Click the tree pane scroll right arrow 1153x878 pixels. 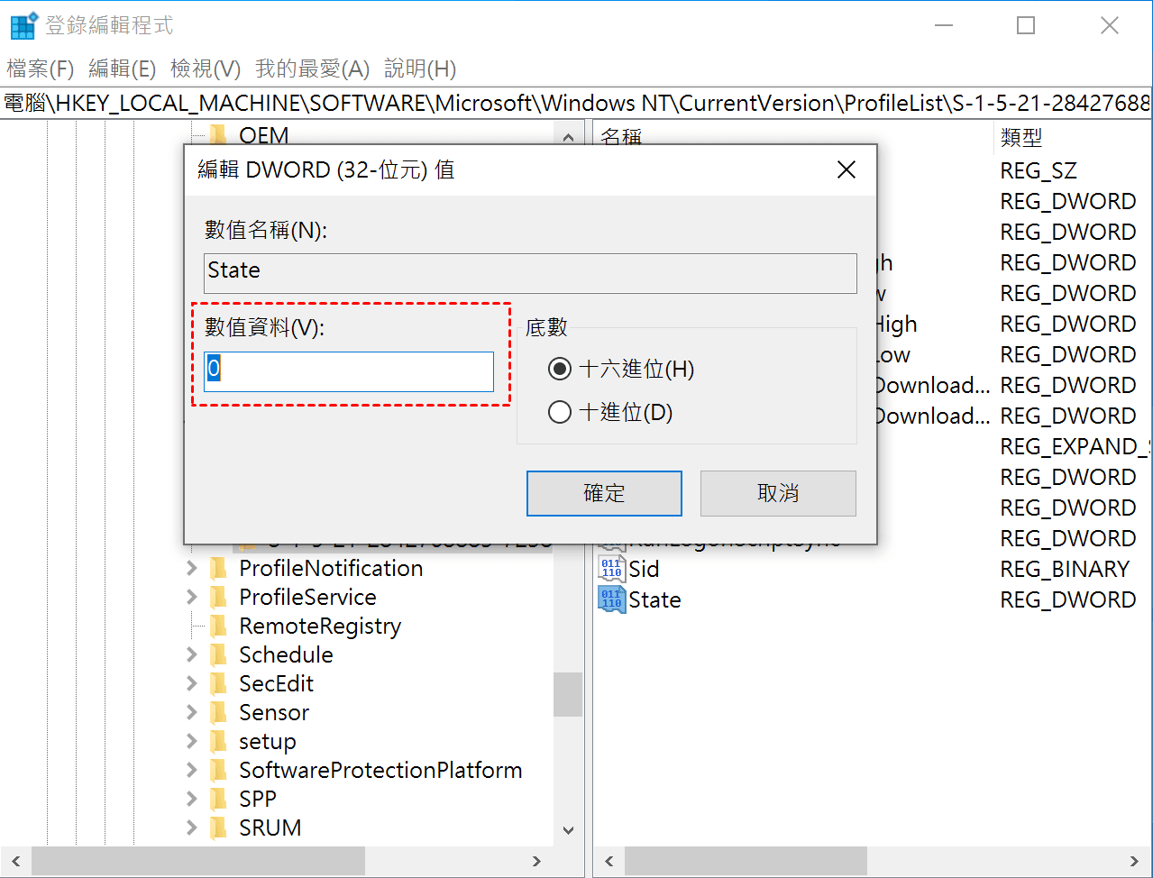coord(537,861)
